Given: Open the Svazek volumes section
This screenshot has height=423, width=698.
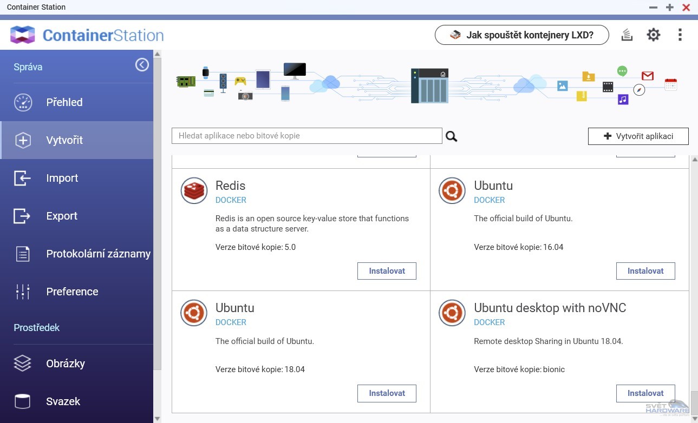Looking at the screenshot, I should [x=63, y=401].
